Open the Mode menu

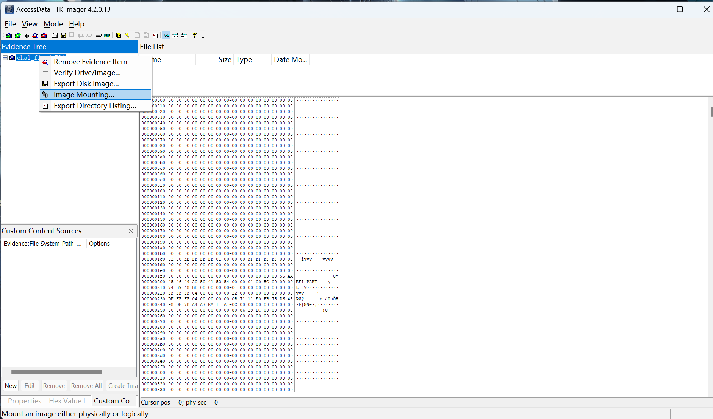coord(53,24)
